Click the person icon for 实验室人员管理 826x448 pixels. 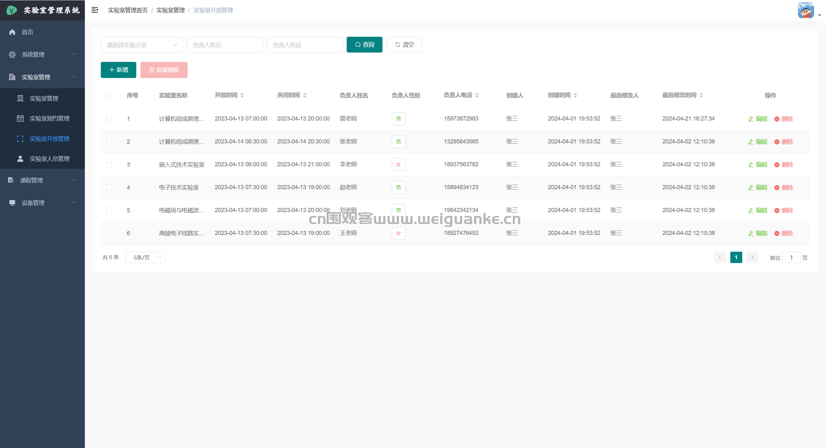[x=20, y=159]
